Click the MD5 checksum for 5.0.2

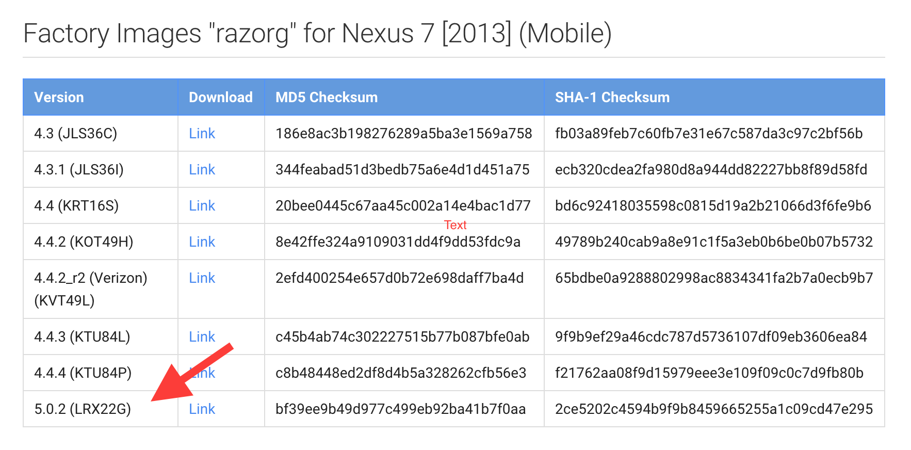click(401, 409)
